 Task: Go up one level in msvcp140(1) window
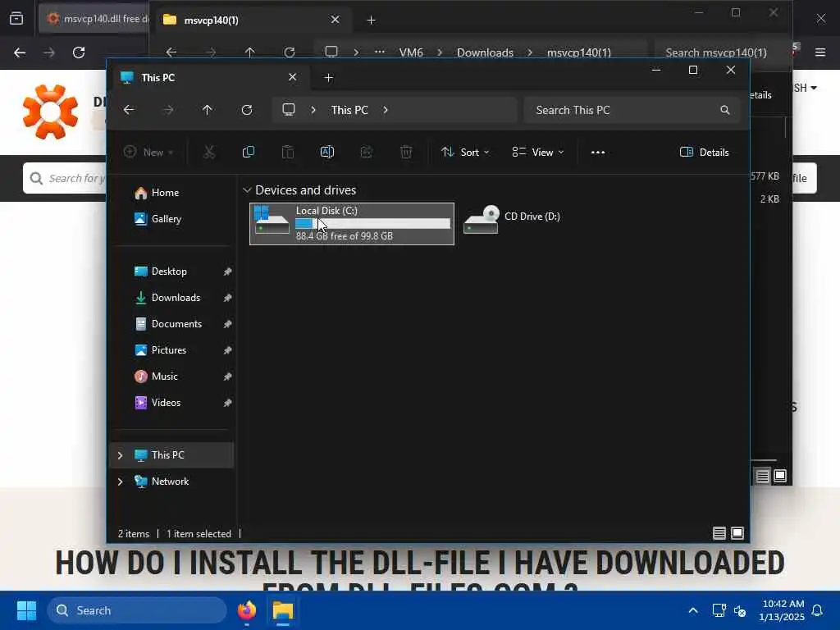tap(249, 52)
